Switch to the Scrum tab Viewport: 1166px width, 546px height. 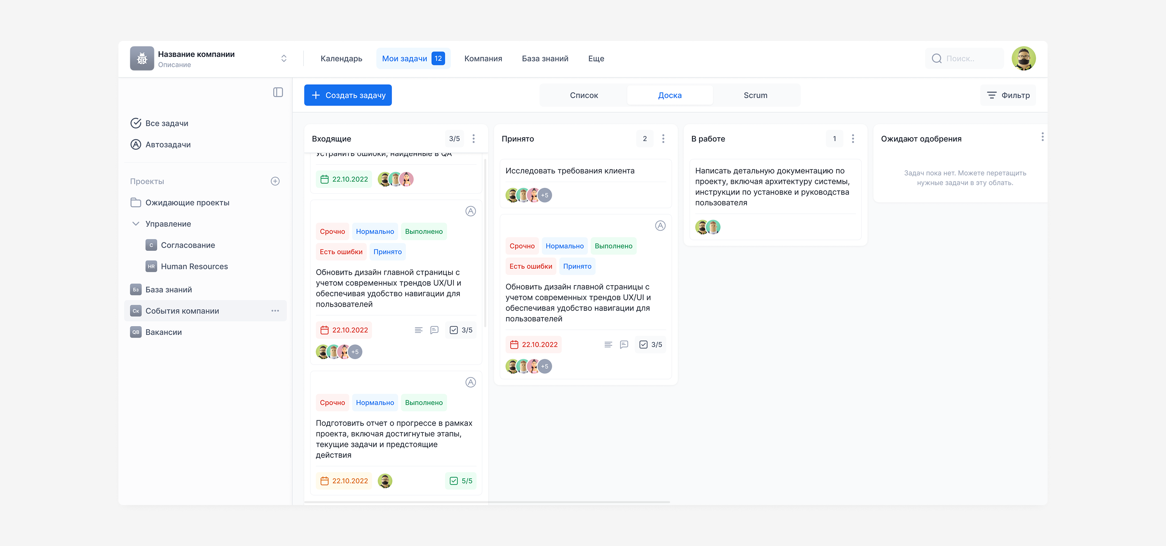755,95
